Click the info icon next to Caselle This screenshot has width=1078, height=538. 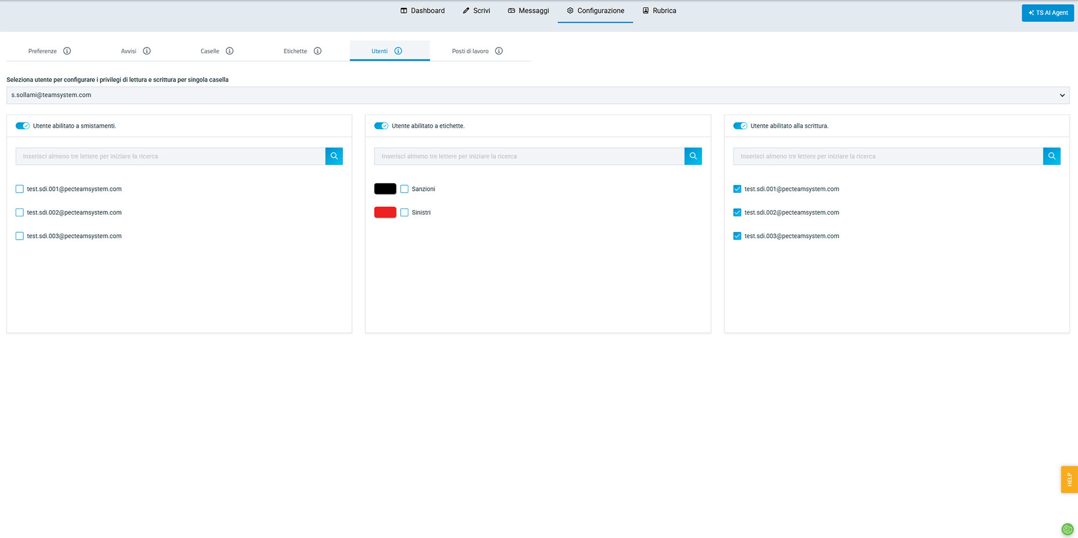[x=230, y=51]
